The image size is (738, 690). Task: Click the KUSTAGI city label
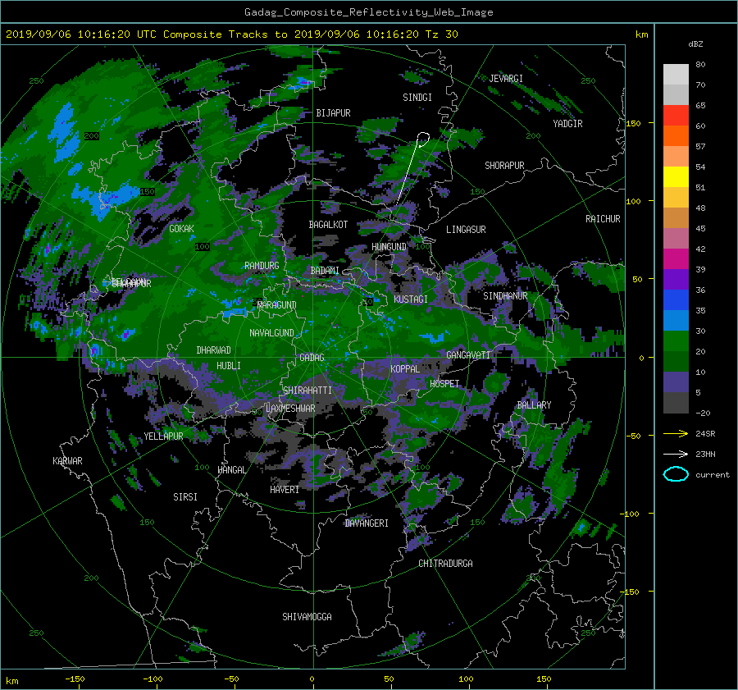[x=411, y=299]
